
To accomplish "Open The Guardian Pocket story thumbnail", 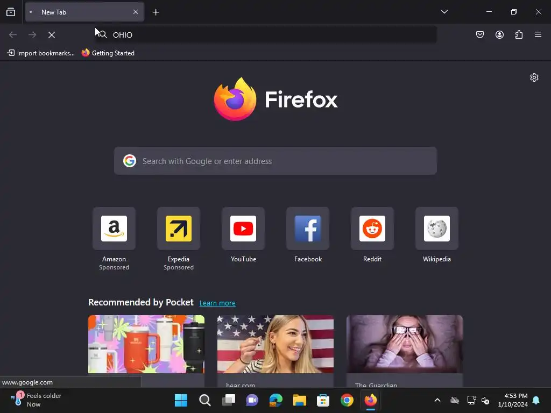I will pyautogui.click(x=405, y=344).
